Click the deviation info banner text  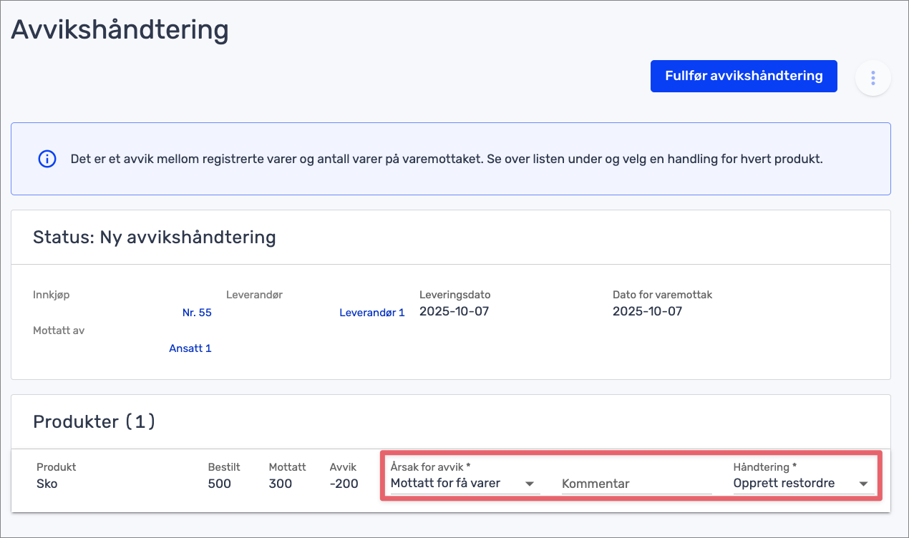pyautogui.click(x=446, y=159)
